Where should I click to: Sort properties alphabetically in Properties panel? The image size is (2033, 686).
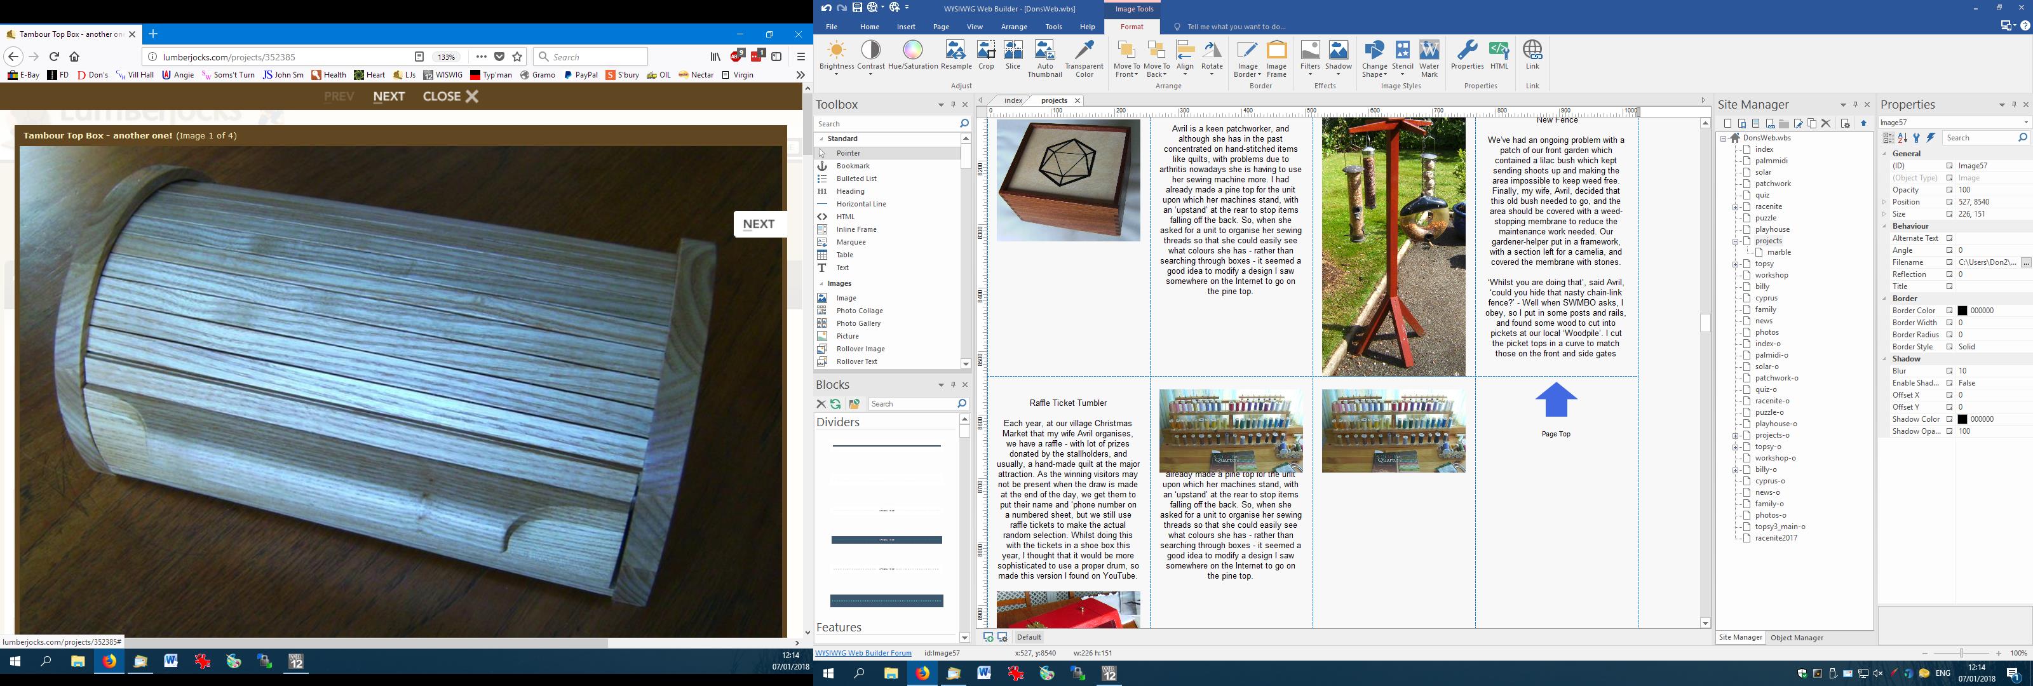[1903, 138]
